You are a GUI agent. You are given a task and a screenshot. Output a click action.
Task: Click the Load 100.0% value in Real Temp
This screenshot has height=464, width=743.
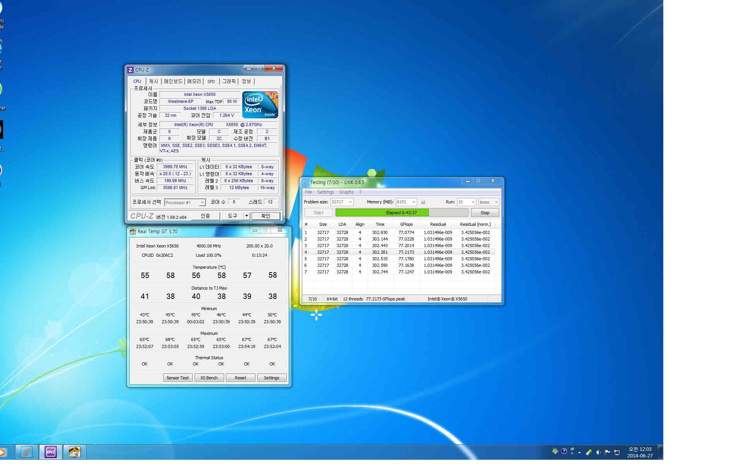pos(208,255)
